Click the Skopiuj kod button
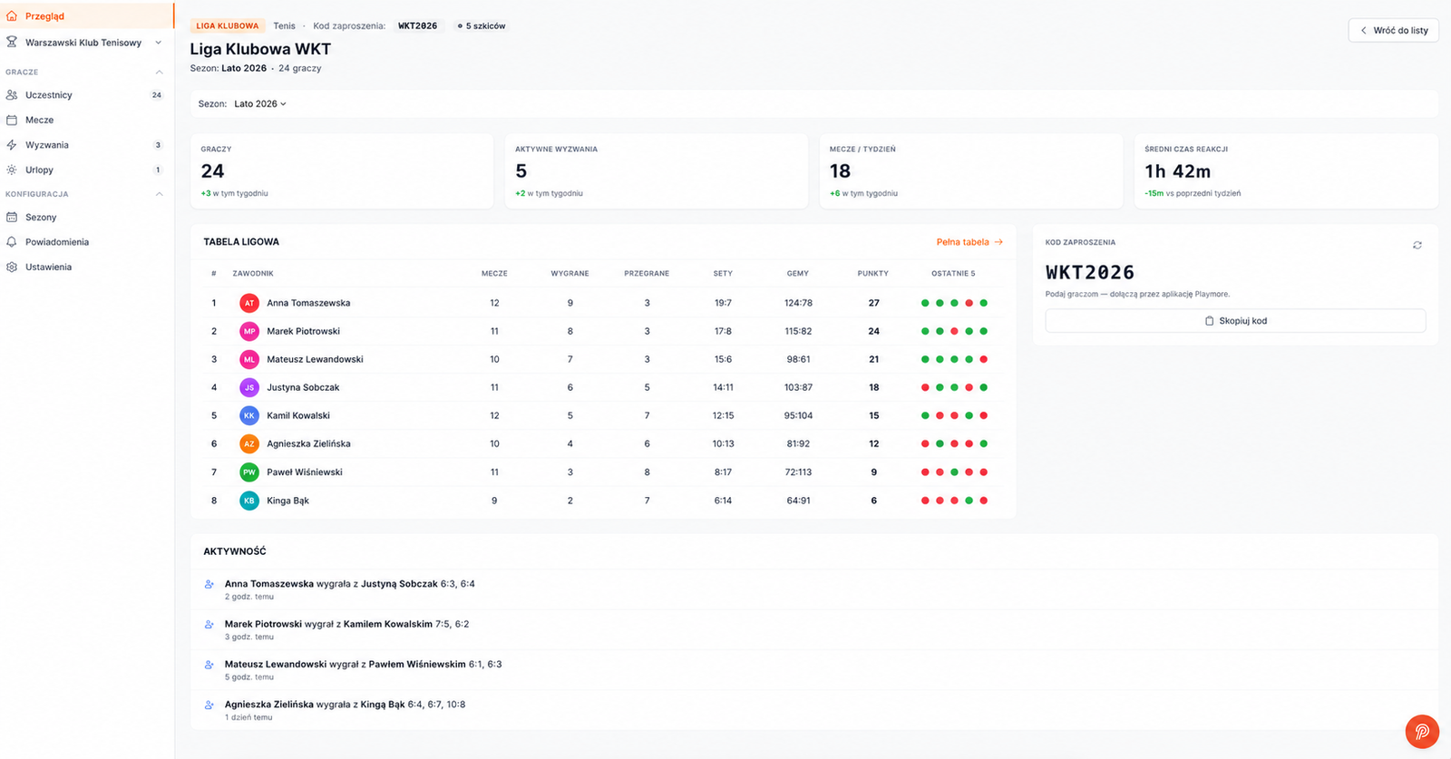The height and width of the screenshot is (759, 1451). [x=1235, y=321]
